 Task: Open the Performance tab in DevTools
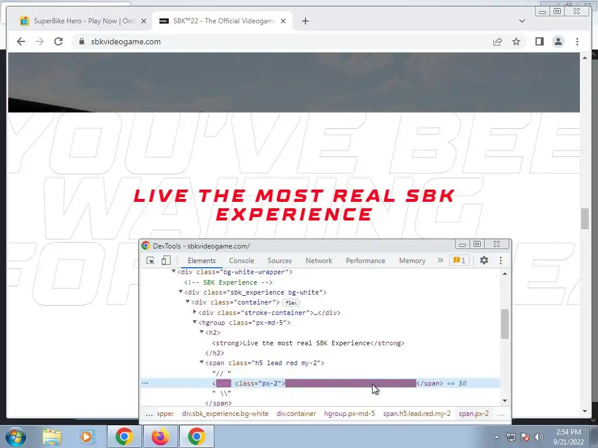coord(366,261)
